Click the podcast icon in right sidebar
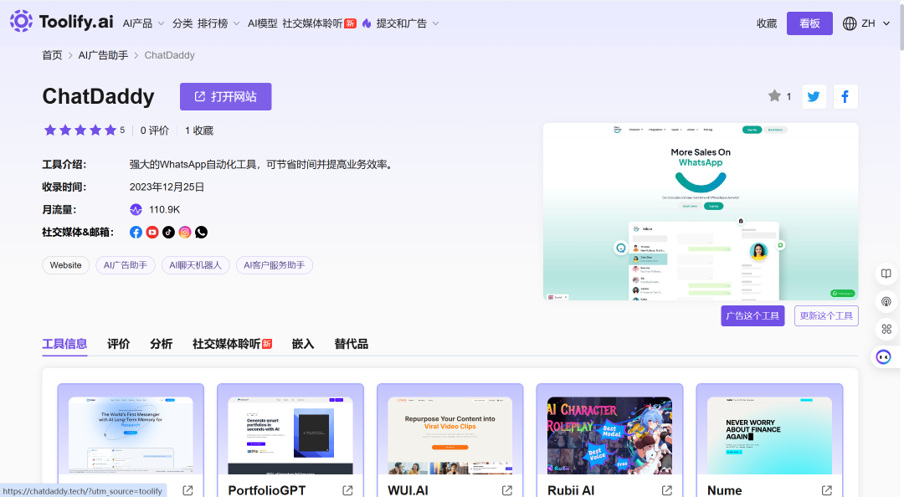 (886, 301)
